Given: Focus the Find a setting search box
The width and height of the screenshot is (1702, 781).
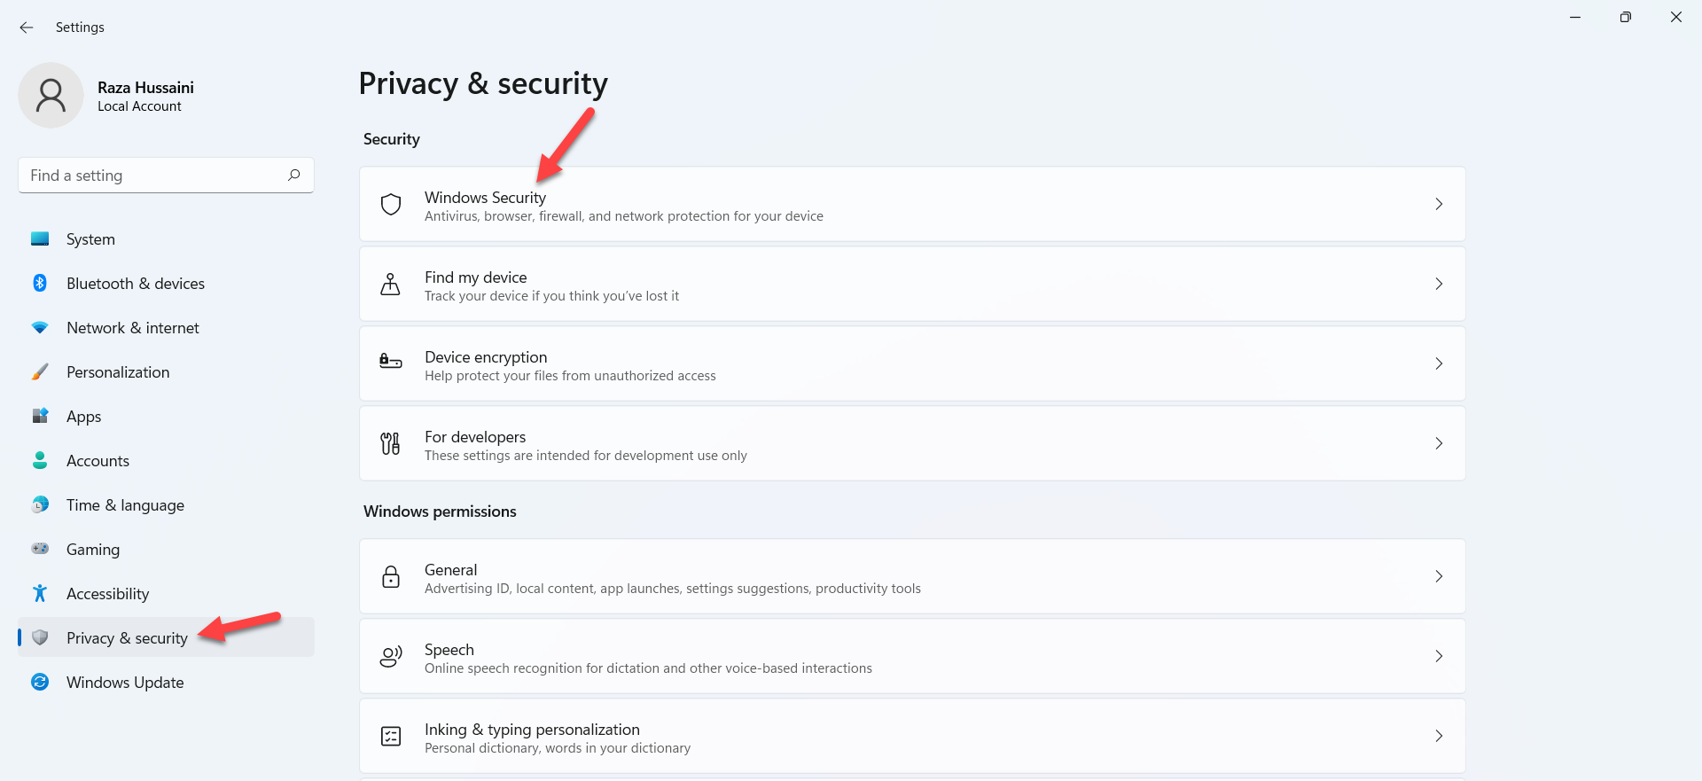Looking at the screenshot, I should click(x=155, y=176).
